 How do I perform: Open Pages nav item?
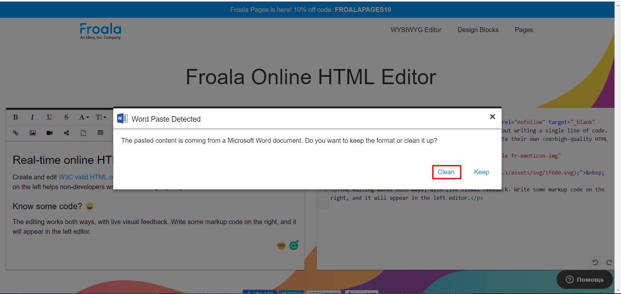click(524, 30)
